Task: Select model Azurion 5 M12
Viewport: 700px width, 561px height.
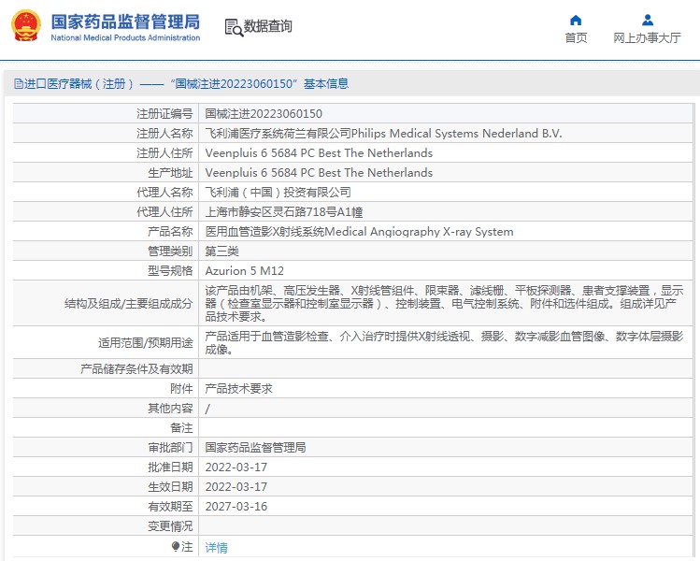Action: pos(244,271)
